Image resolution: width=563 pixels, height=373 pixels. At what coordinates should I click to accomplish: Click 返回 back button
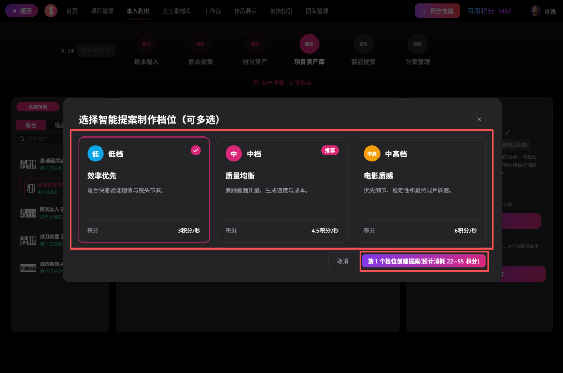tap(21, 11)
